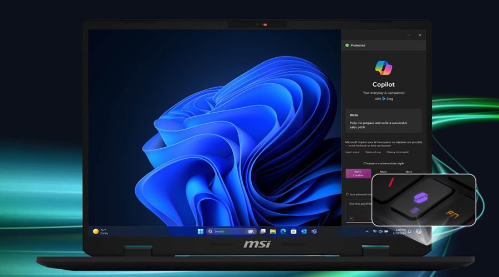
Task: Open Microsoft Teams from the taskbar
Action: pyautogui.click(x=314, y=231)
